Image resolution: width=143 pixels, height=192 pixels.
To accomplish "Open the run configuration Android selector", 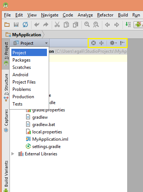I will pyautogui.click(x=138, y=25).
